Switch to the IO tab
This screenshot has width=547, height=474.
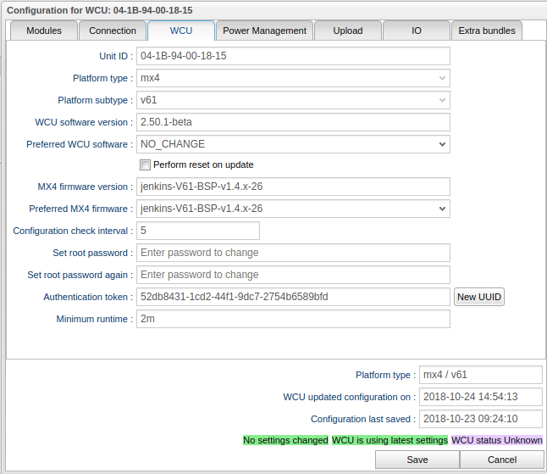coord(416,31)
